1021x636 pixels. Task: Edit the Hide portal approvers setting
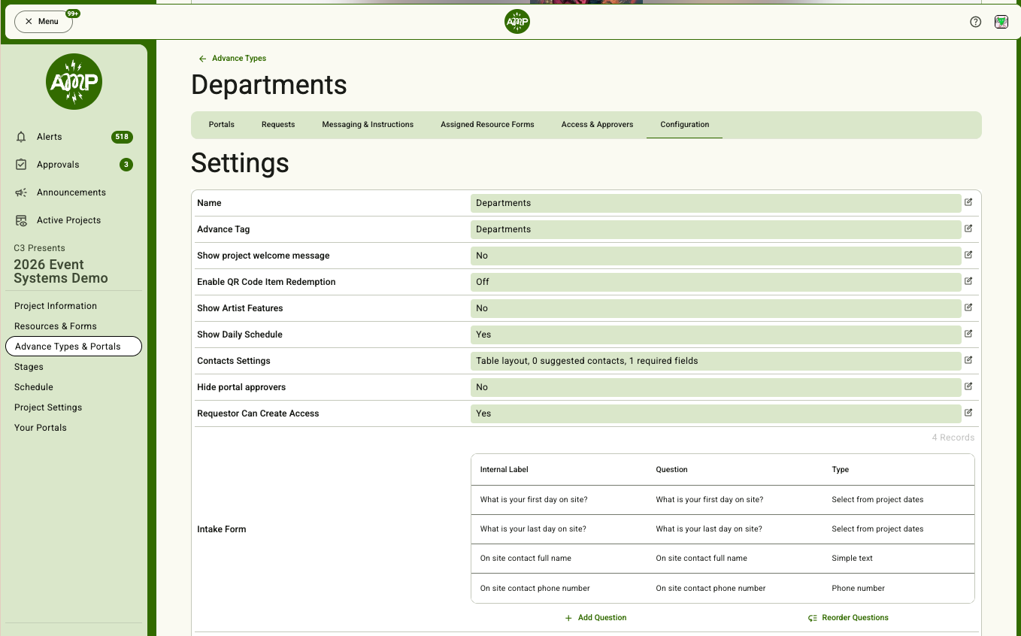[x=968, y=386]
